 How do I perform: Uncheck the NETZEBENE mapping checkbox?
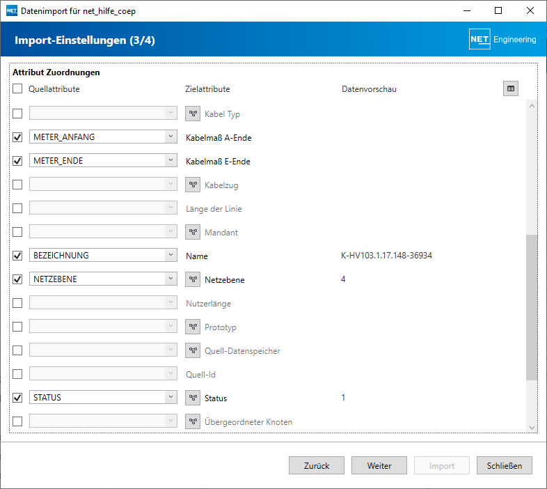(x=17, y=279)
